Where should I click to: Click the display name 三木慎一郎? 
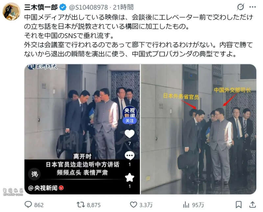point(41,7)
